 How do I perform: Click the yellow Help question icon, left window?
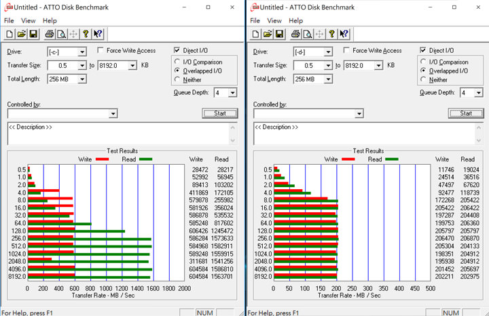point(86,33)
